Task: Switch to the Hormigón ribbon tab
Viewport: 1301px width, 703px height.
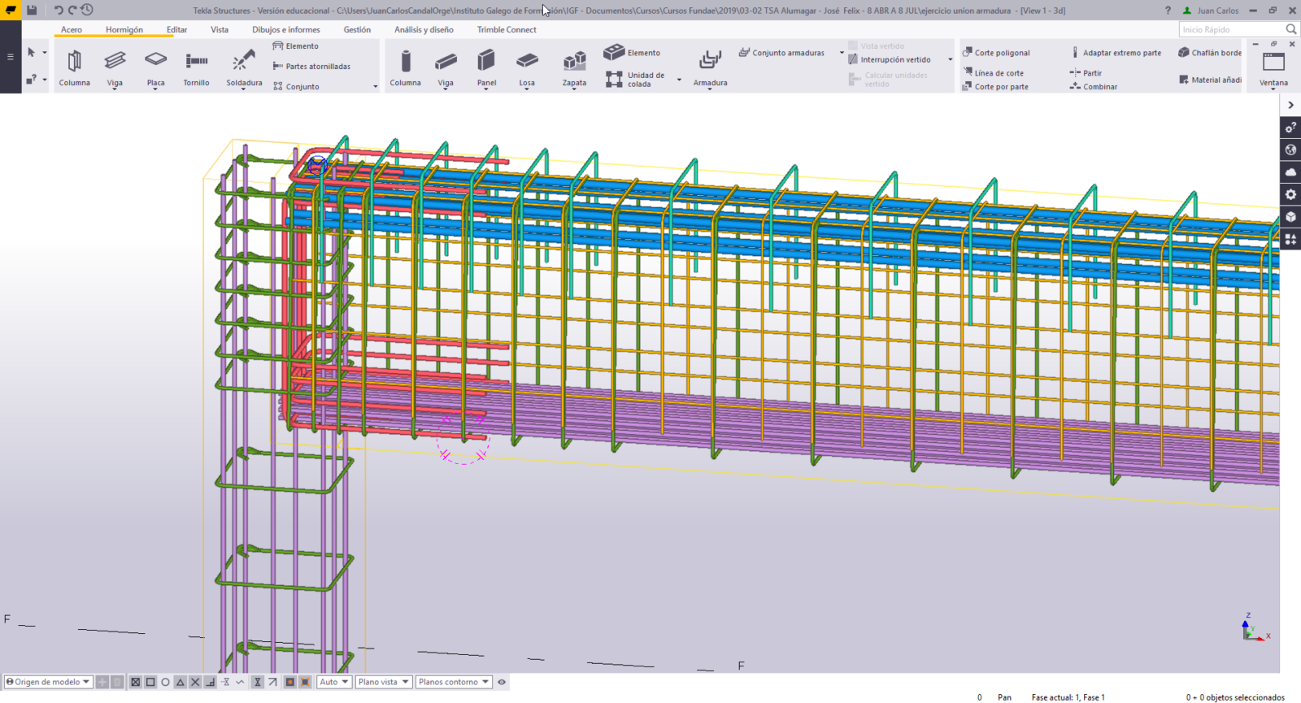Action: (124, 29)
